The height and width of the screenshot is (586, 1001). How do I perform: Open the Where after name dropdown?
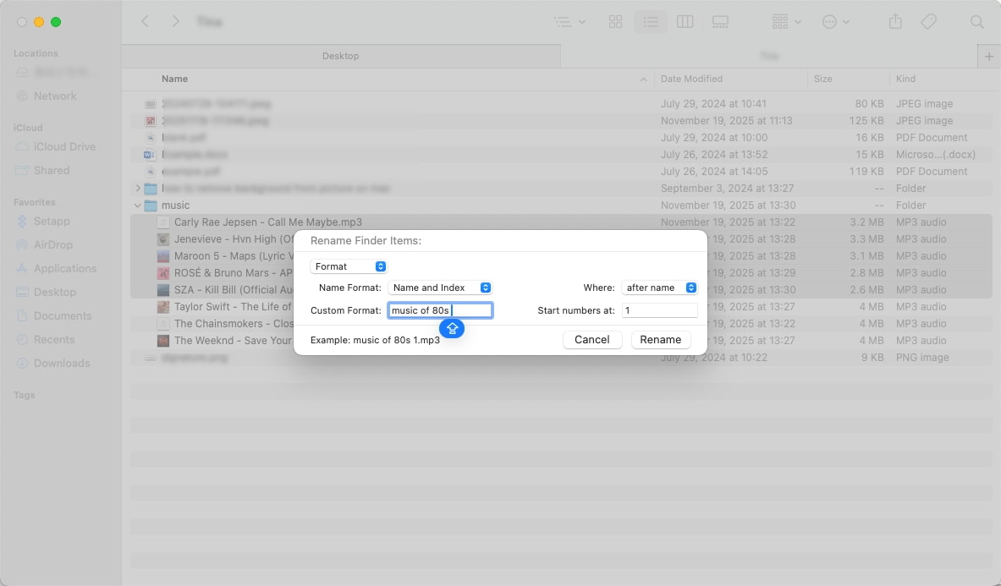659,288
